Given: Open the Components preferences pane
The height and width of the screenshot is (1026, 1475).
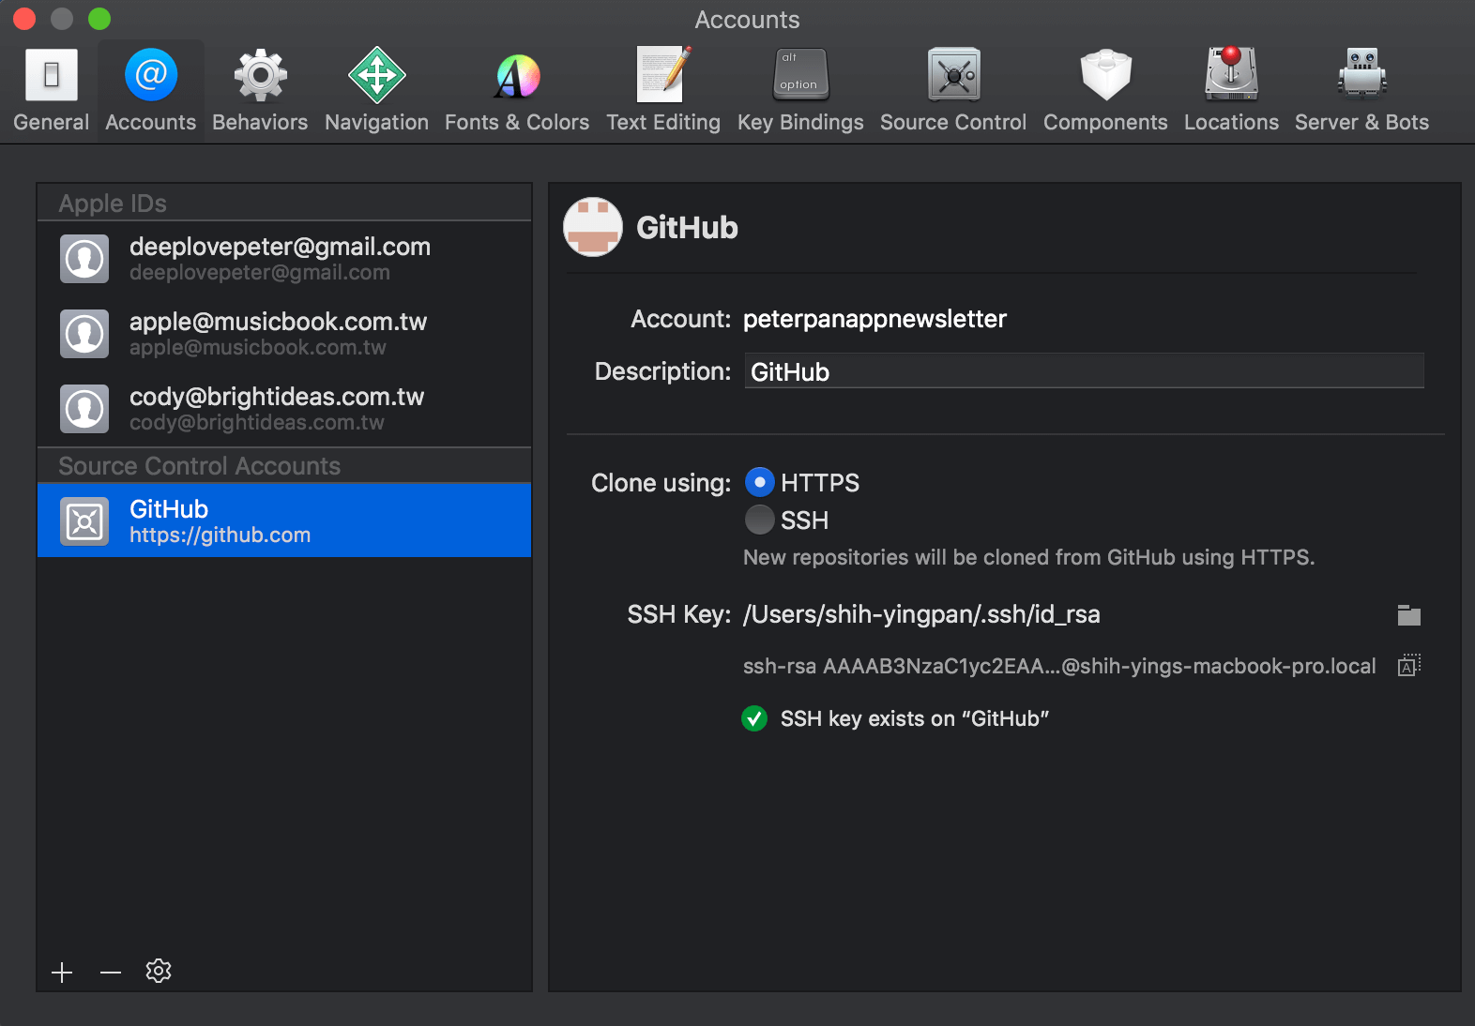Looking at the screenshot, I should point(1105,91).
